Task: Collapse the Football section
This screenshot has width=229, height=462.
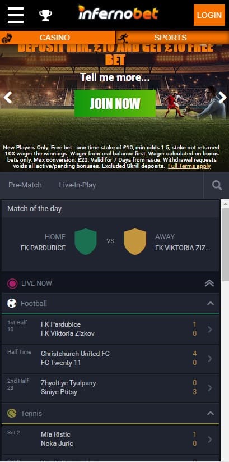Action: pyautogui.click(x=211, y=303)
